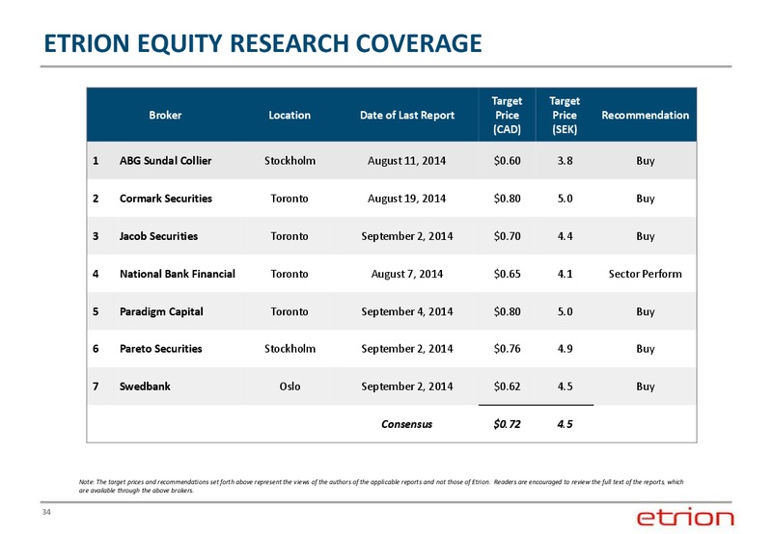
Task: Click row number 4 in the table
Action: click(x=96, y=274)
